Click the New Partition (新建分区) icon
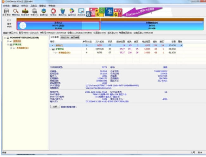206x157 pixels. coord(44,12)
